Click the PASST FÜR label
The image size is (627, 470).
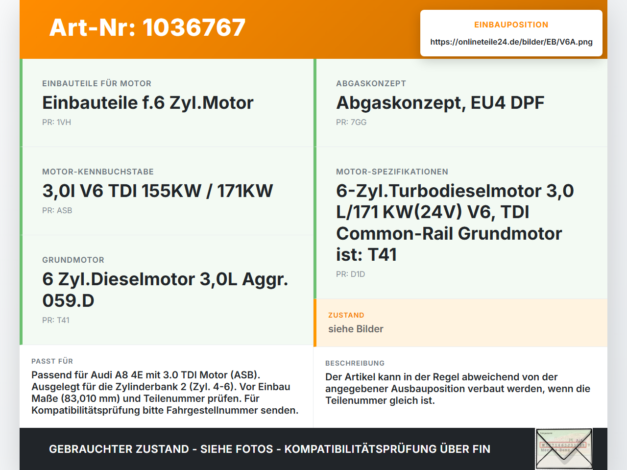[52, 361]
